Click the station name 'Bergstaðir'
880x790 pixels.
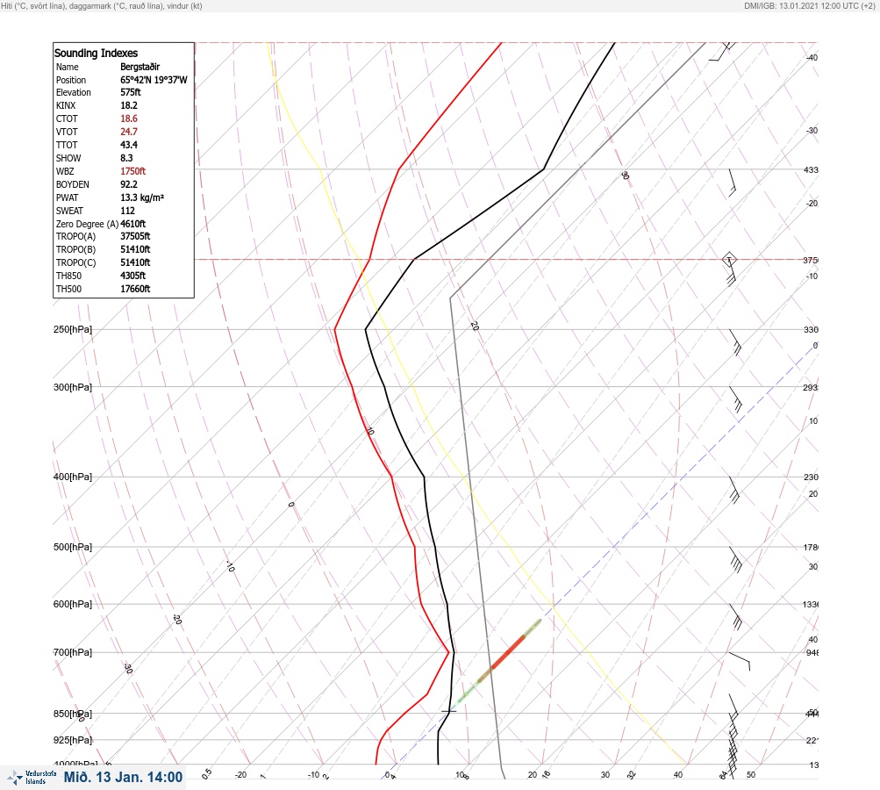tap(140, 67)
